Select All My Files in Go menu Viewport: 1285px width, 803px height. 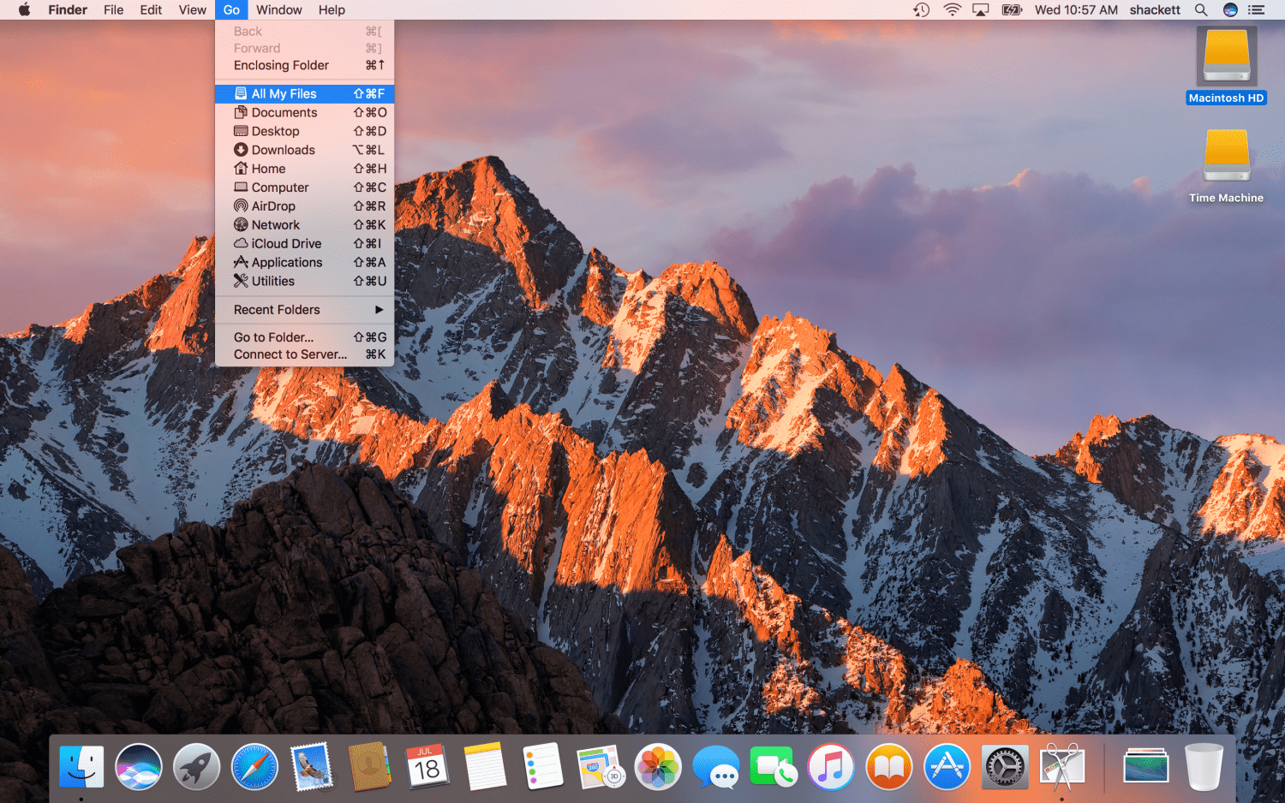tap(304, 94)
